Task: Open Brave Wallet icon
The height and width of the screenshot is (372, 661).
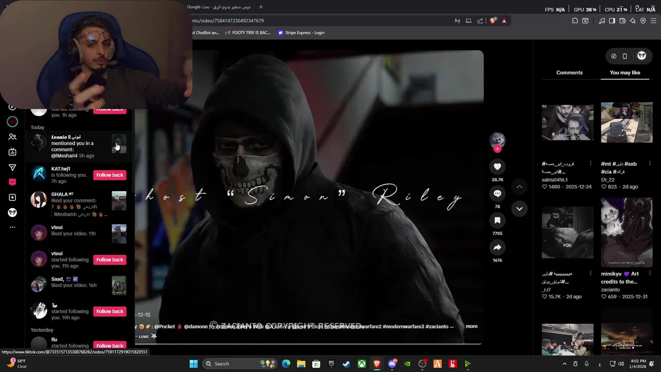Action: pos(622,21)
